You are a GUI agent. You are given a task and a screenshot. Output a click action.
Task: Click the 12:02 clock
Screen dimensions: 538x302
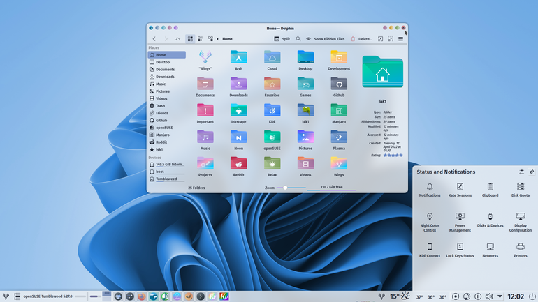coord(516,296)
